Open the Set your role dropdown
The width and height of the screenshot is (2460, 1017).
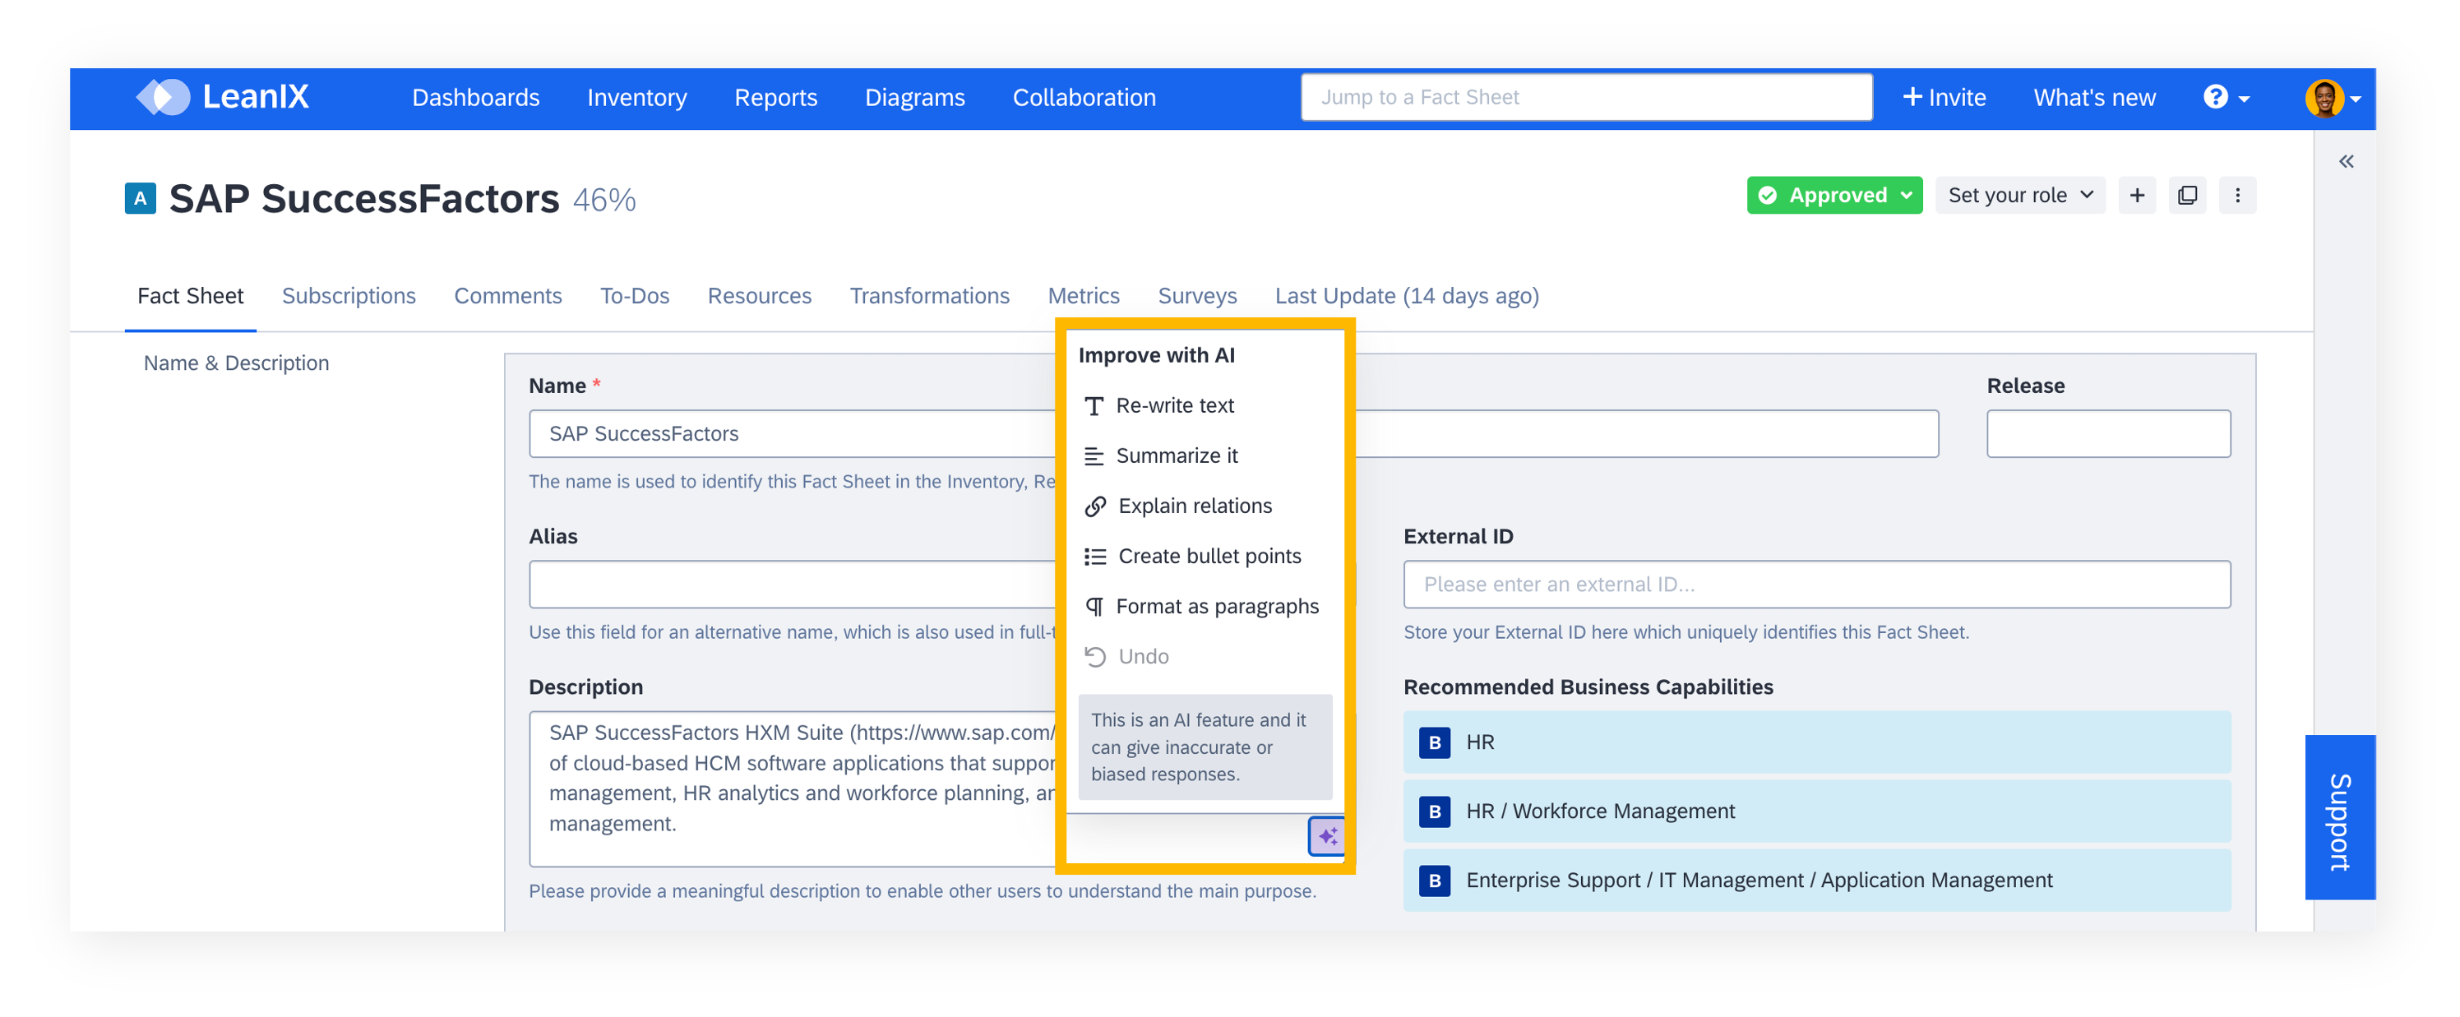point(2018,195)
